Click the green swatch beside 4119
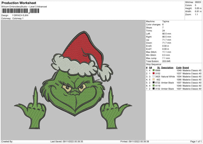This screenshot has width=203, height=144. click(154, 86)
